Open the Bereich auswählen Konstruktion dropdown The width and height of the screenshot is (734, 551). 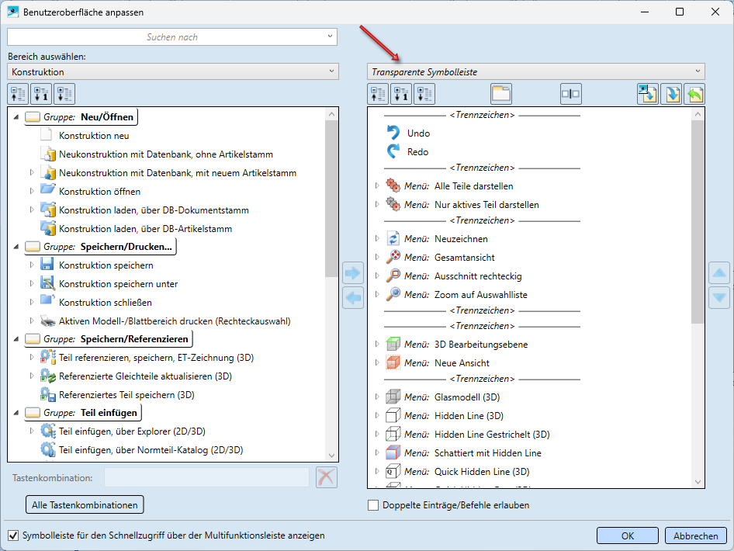pos(173,71)
